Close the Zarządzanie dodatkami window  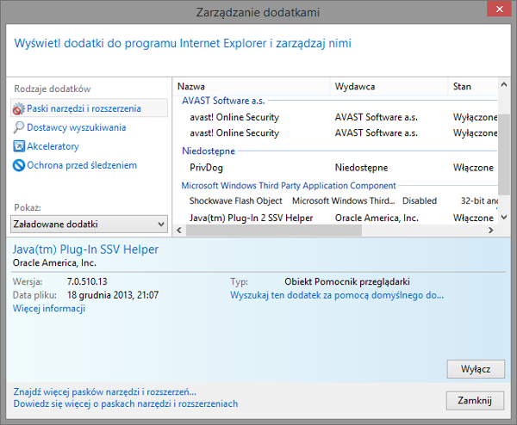[499, 9]
